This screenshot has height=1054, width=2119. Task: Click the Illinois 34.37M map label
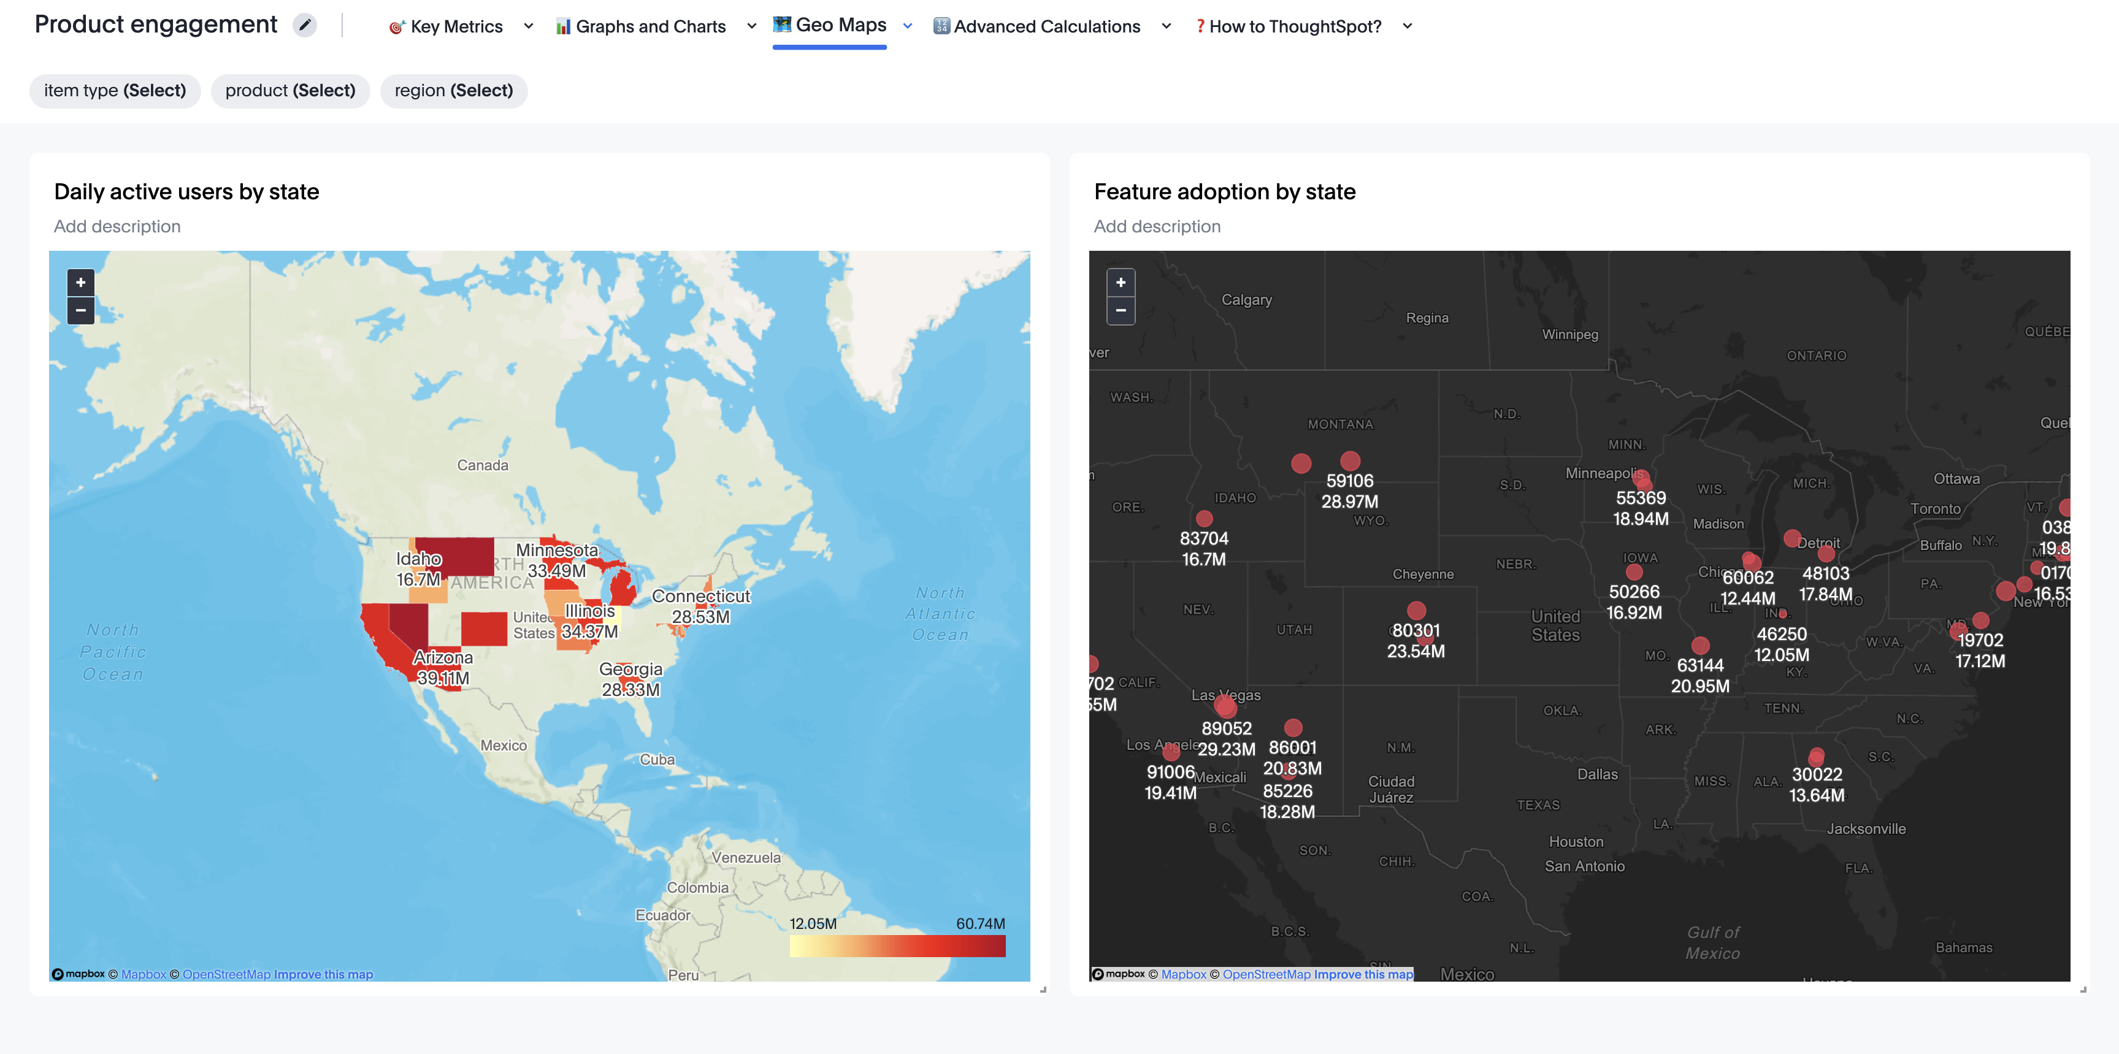click(x=589, y=621)
